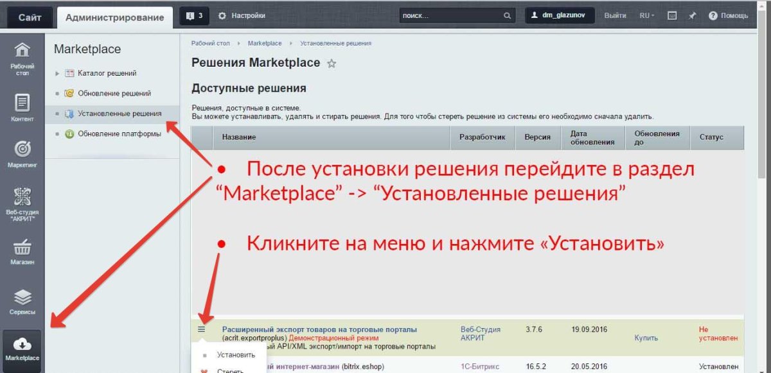
Task: Open the row action menu for Расширенный экспорт товаров
Action: [202, 328]
